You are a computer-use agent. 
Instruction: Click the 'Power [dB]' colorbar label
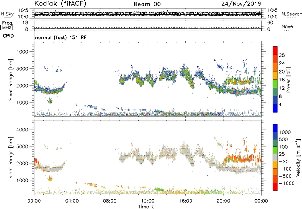click(288, 80)
